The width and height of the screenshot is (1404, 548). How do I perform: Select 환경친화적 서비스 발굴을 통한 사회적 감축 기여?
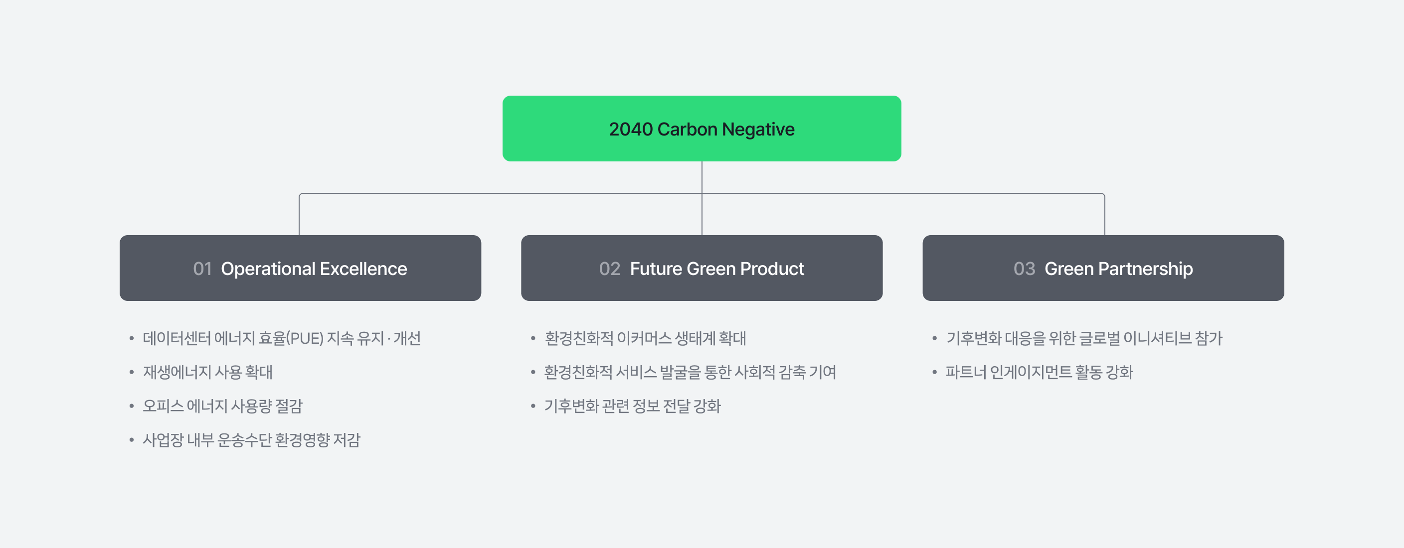[690, 373]
